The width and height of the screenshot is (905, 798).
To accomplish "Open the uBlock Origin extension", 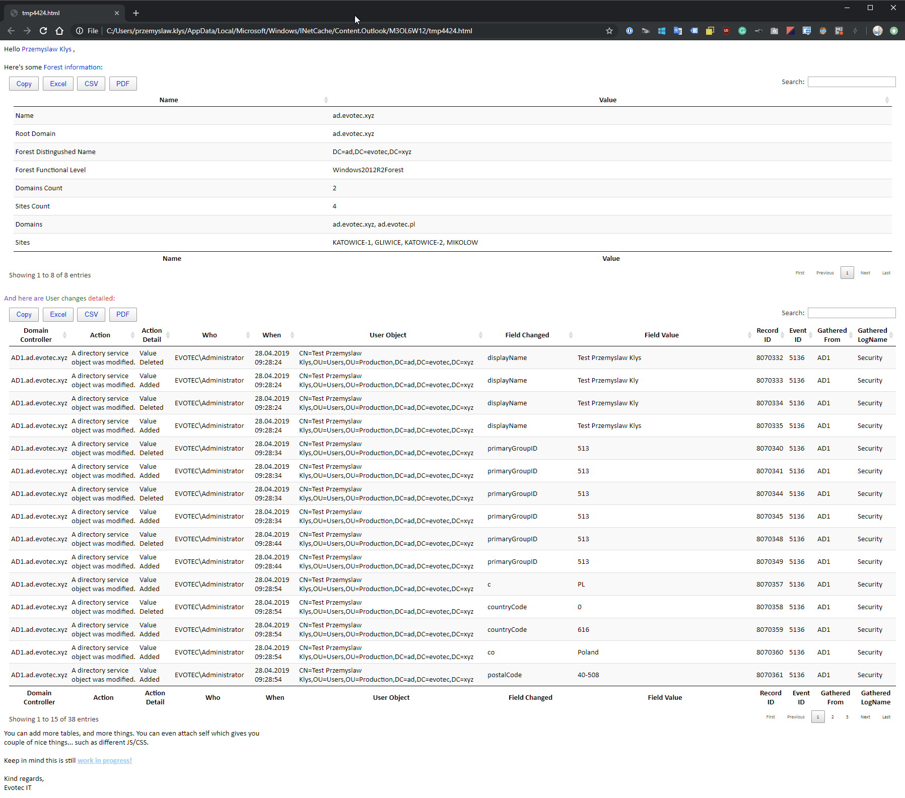I will click(726, 31).
